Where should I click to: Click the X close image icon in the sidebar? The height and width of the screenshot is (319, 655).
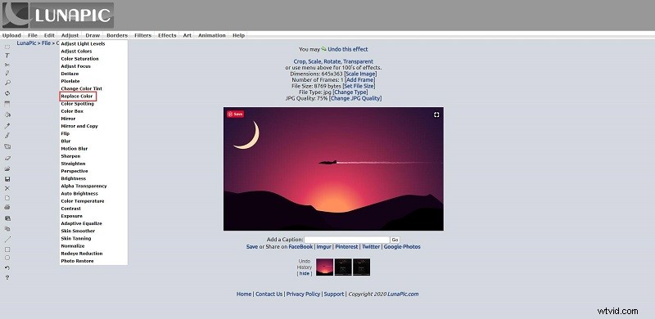pyautogui.click(x=7, y=188)
